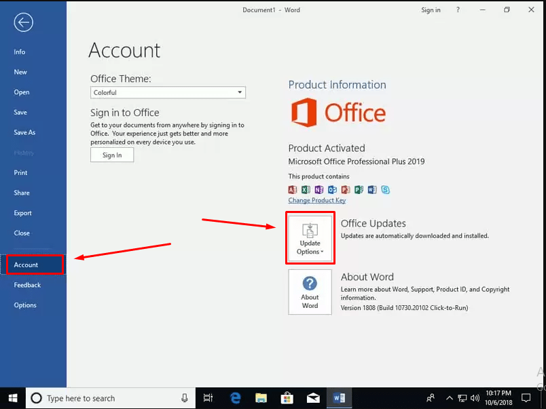Select the PowerPoint icon in the product list
Viewport: 546px width, 409px height.
(x=346, y=190)
